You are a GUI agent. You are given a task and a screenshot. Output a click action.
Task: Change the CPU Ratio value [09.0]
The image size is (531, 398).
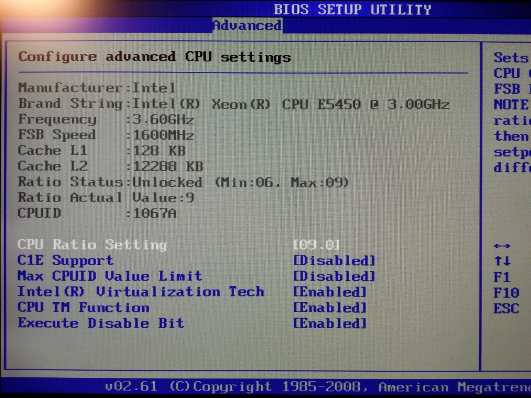point(317,245)
